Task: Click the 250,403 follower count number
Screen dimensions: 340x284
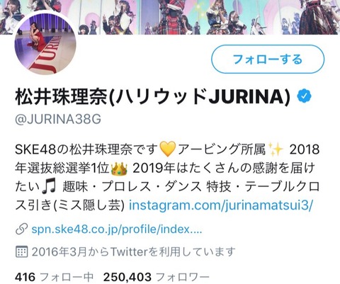Action: click(127, 277)
